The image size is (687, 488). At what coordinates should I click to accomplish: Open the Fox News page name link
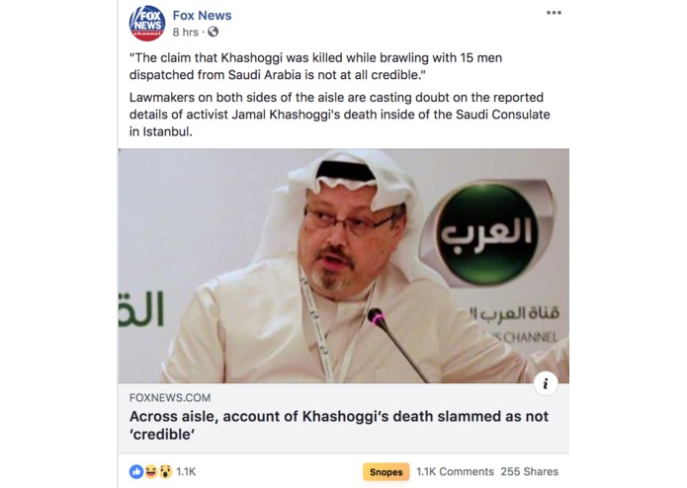tap(202, 16)
